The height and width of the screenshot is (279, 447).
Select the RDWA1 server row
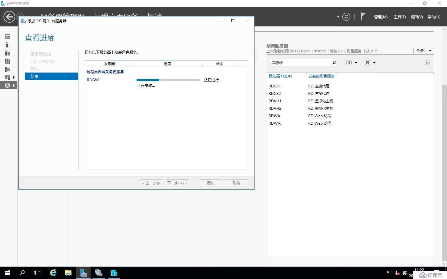(350, 116)
